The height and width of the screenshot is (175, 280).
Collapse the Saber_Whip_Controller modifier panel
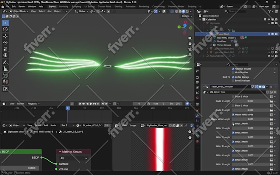(203, 87)
